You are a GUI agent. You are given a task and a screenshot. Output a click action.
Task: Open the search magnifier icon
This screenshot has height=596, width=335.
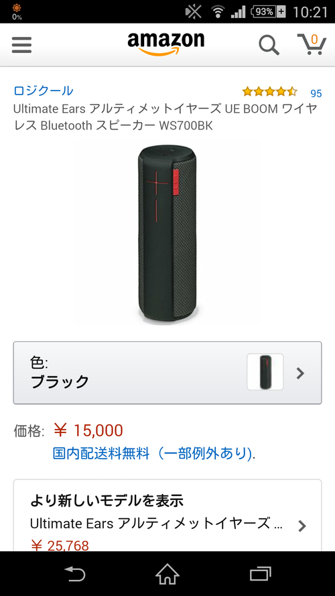click(x=269, y=45)
